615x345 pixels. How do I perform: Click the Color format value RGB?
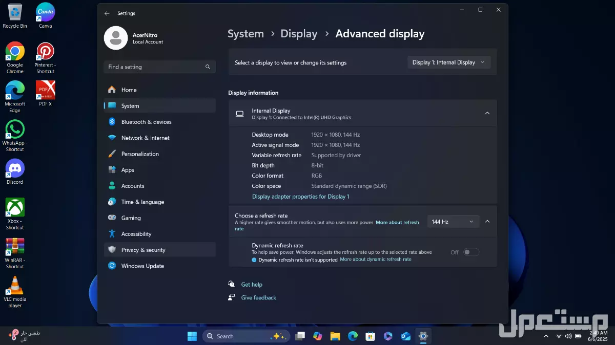tap(317, 176)
